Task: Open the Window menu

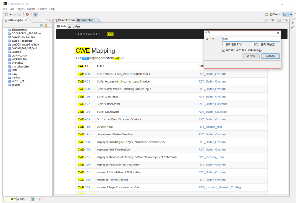Action: [42, 9]
